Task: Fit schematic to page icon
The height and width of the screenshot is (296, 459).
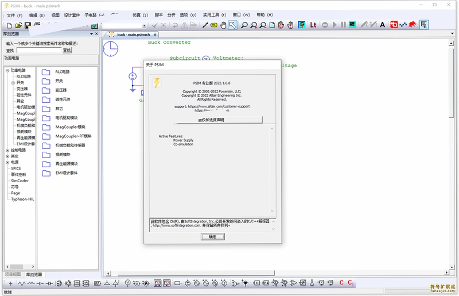Action: tap(272, 25)
